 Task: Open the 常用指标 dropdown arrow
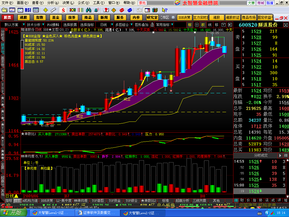coord(172,25)
